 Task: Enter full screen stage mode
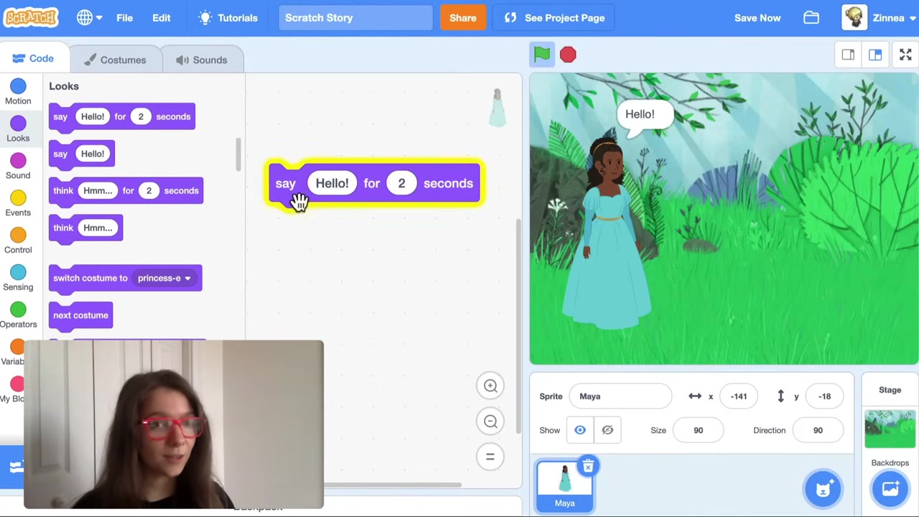click(905, 55)
